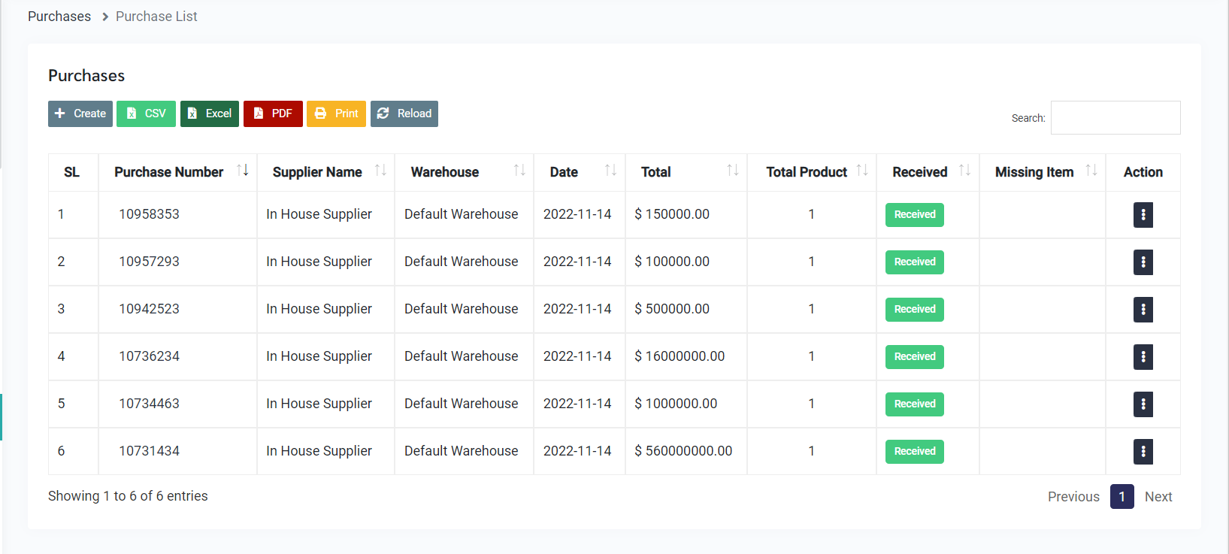Click into the Search input field
Screen dimensions: 1229x554
click(x=1115, y=118)
